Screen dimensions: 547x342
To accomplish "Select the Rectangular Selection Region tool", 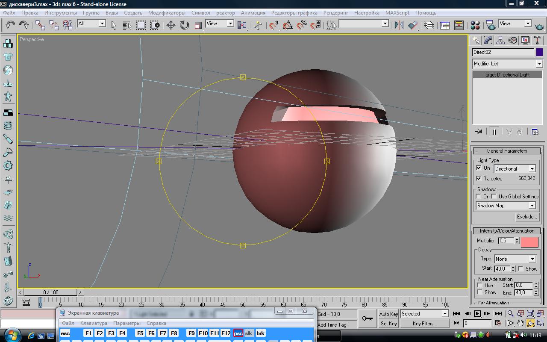I will (x=141, y=25).
